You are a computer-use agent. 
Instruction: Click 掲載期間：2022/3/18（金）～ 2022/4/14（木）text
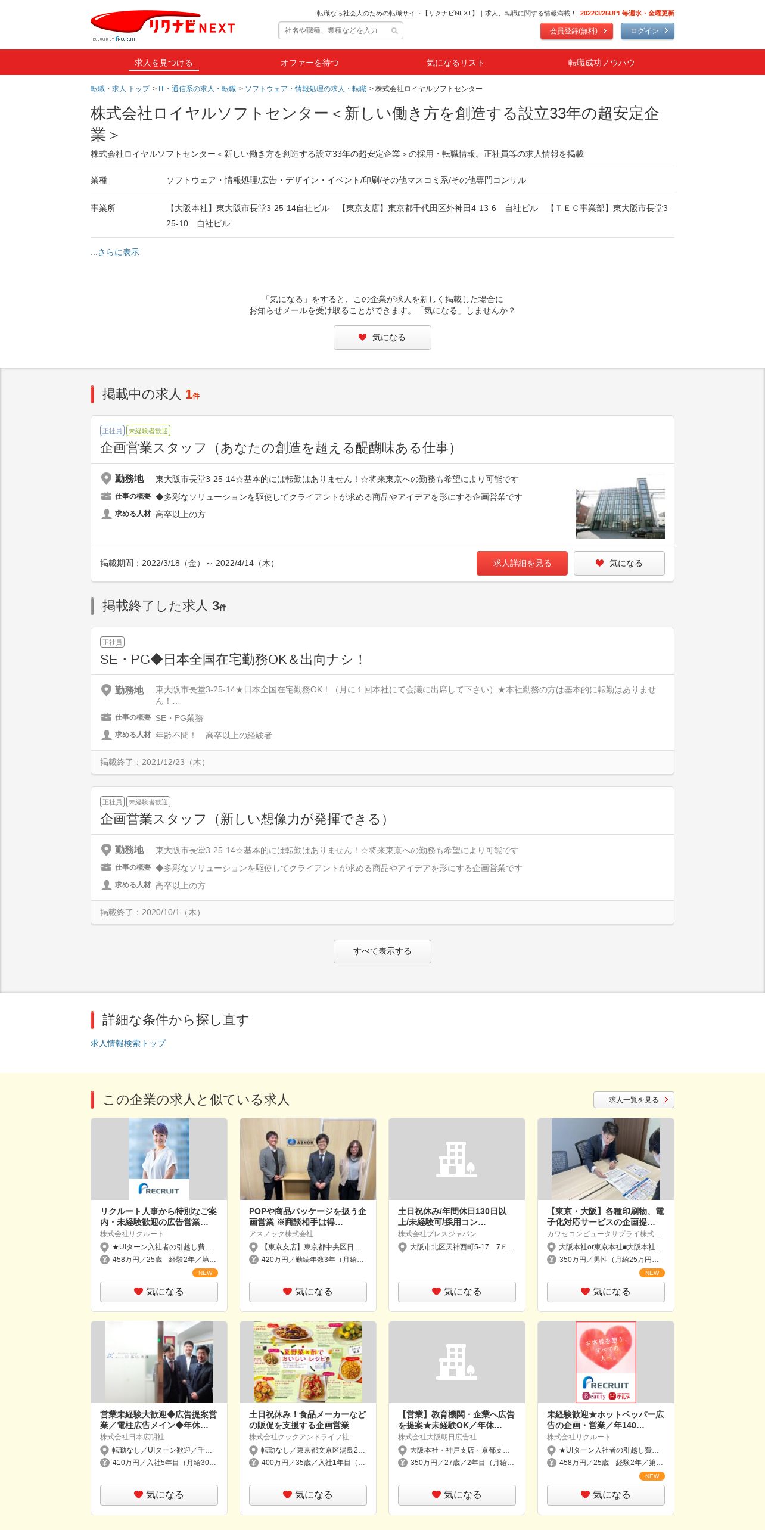click(189, 563)
